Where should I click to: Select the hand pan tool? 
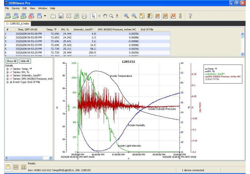[x=106, y=15]
